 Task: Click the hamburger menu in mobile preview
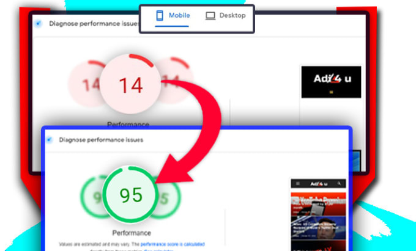point(298,183)
